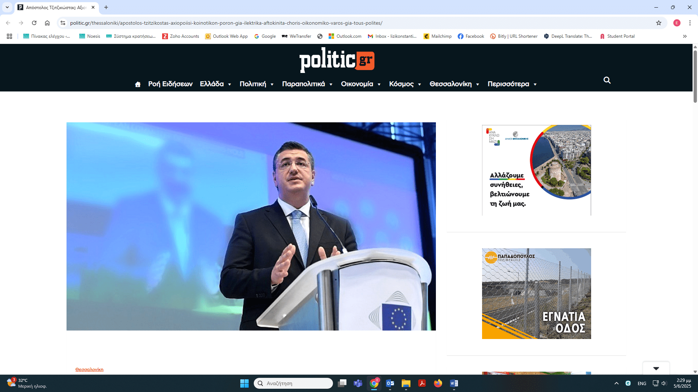Click the home icon in site navigation
Screen dimensions: 698x392
[137, 84]
